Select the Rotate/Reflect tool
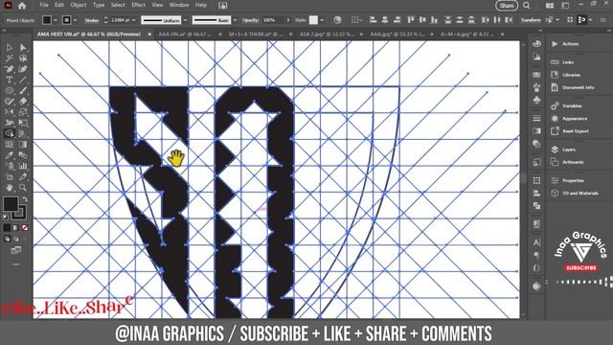 [10, 112]
